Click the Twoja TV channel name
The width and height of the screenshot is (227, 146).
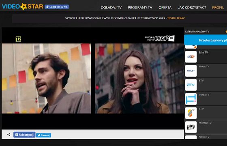click(x=204, y=94)
